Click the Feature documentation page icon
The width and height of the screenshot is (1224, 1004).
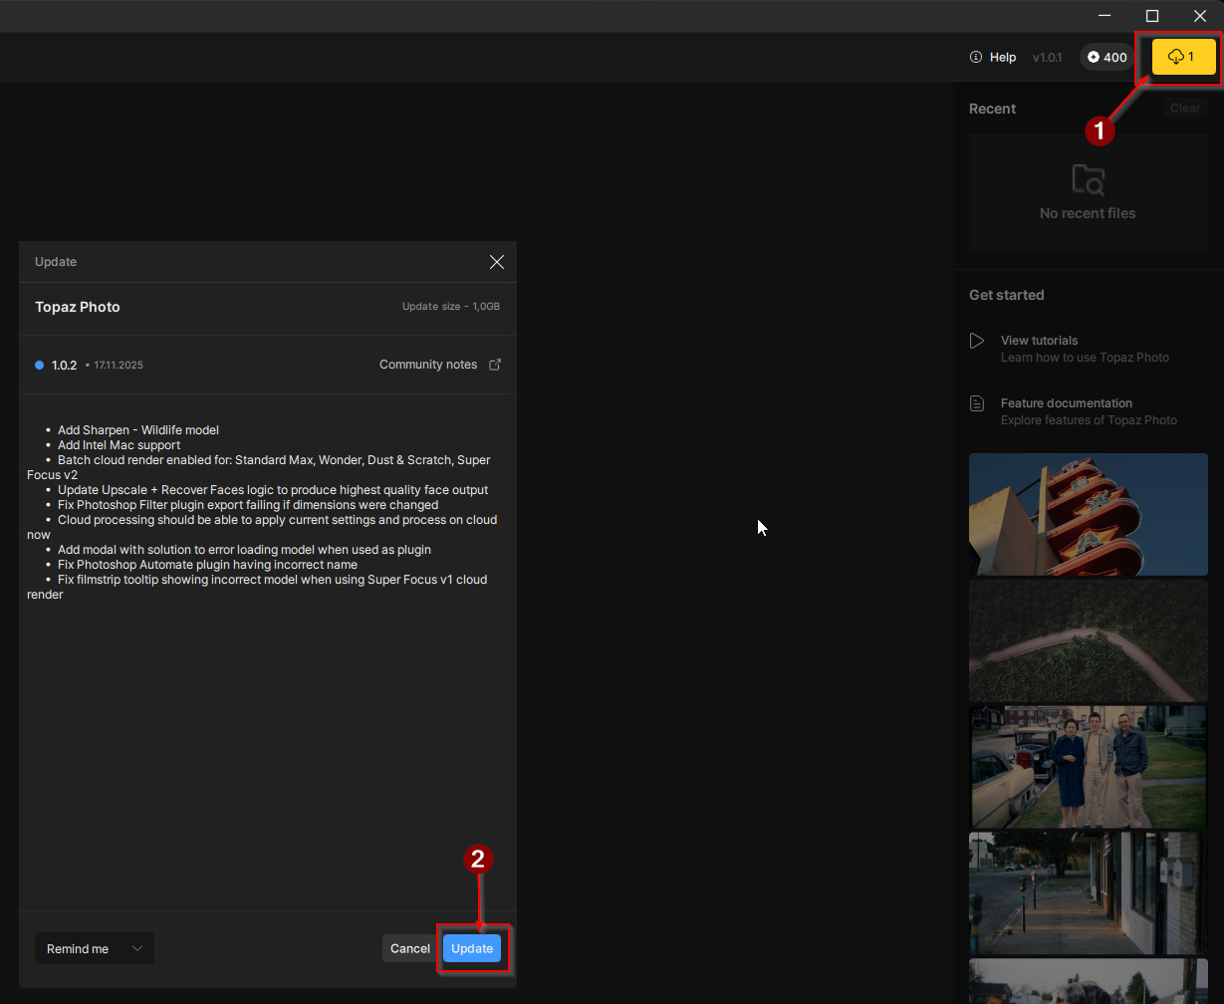pyautogui.click(x=977, y=403)
